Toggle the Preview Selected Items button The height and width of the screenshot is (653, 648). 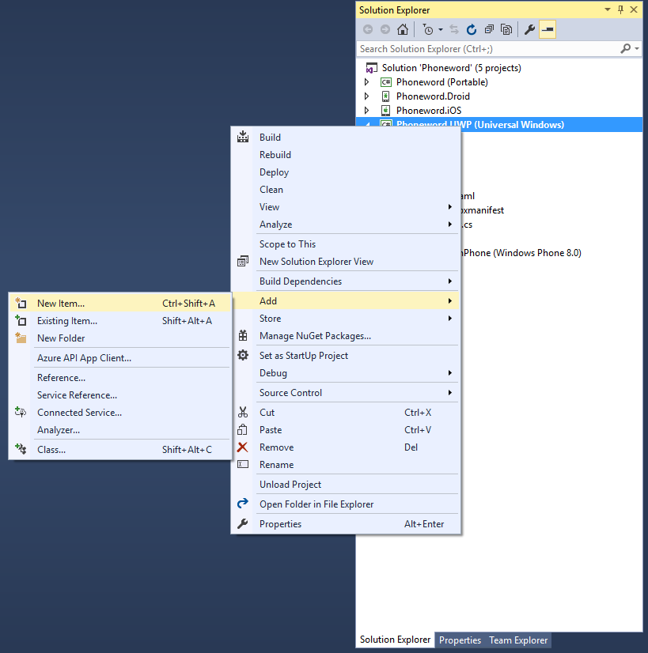[x=548, y=29]
